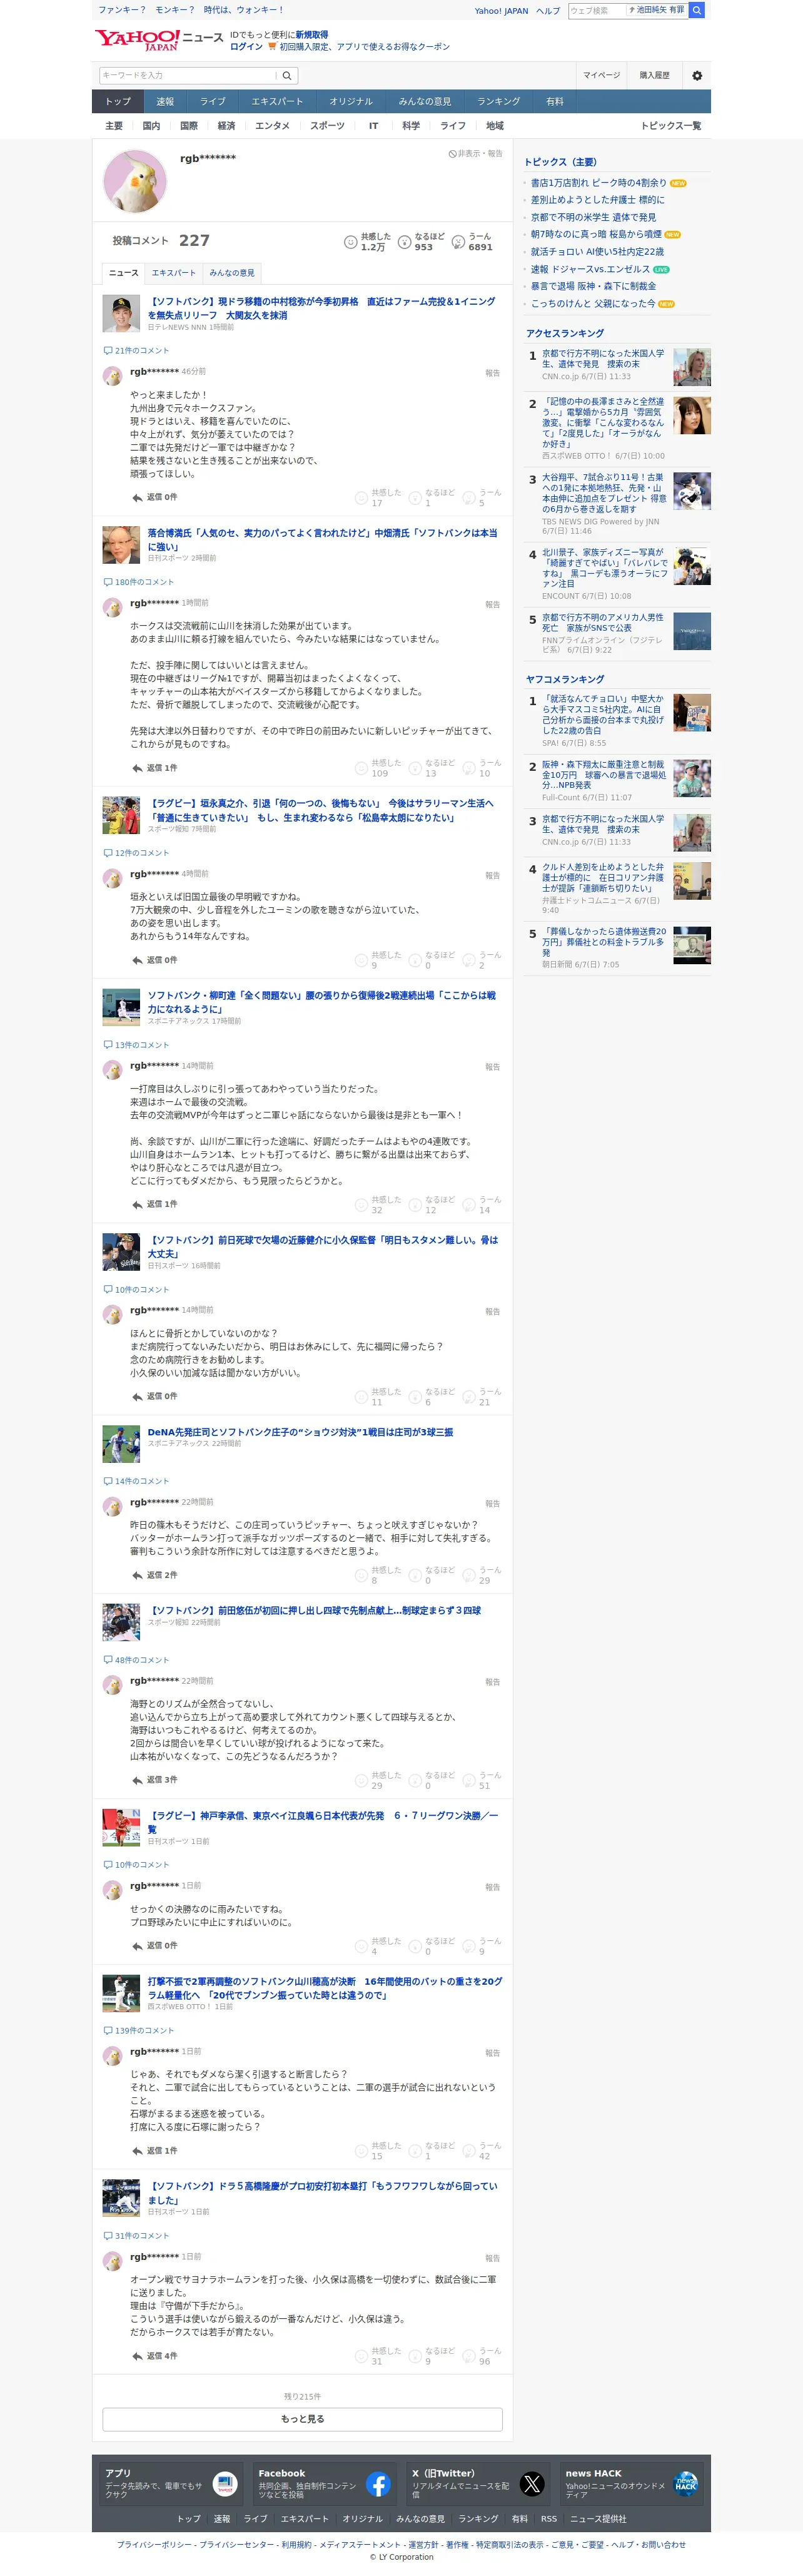Click 報告 on the 46分前 comment
803x2576 pixels.
point(493,373)
